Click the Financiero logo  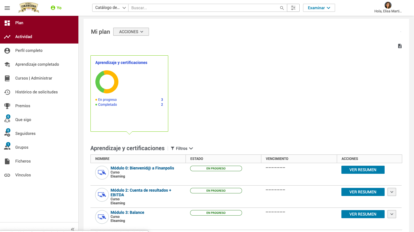[x=29, y=8]
